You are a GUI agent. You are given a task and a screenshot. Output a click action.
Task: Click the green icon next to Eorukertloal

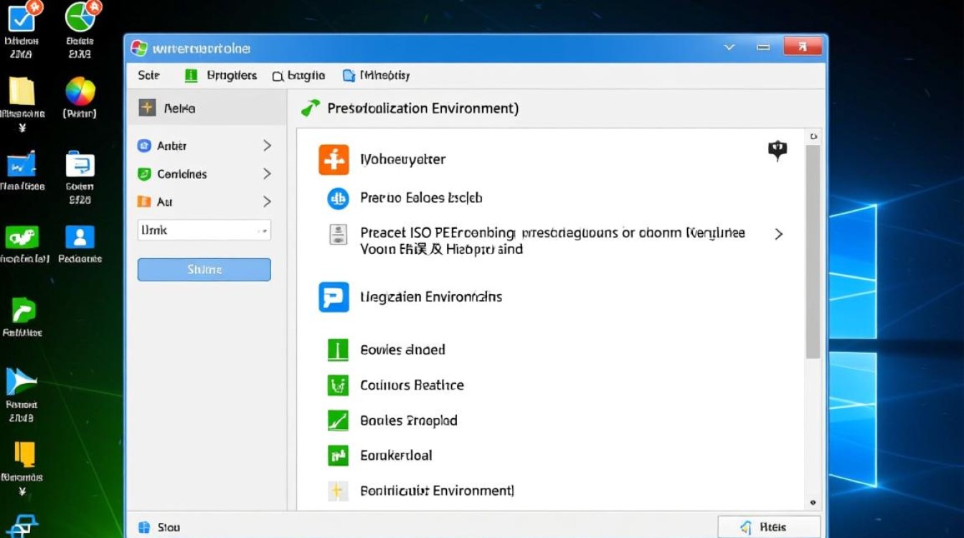click(337, 456)
